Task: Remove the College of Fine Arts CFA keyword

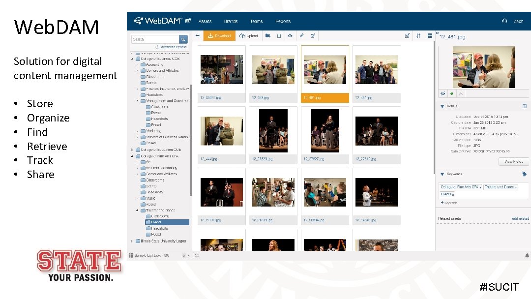Action: tap(480, 187)
